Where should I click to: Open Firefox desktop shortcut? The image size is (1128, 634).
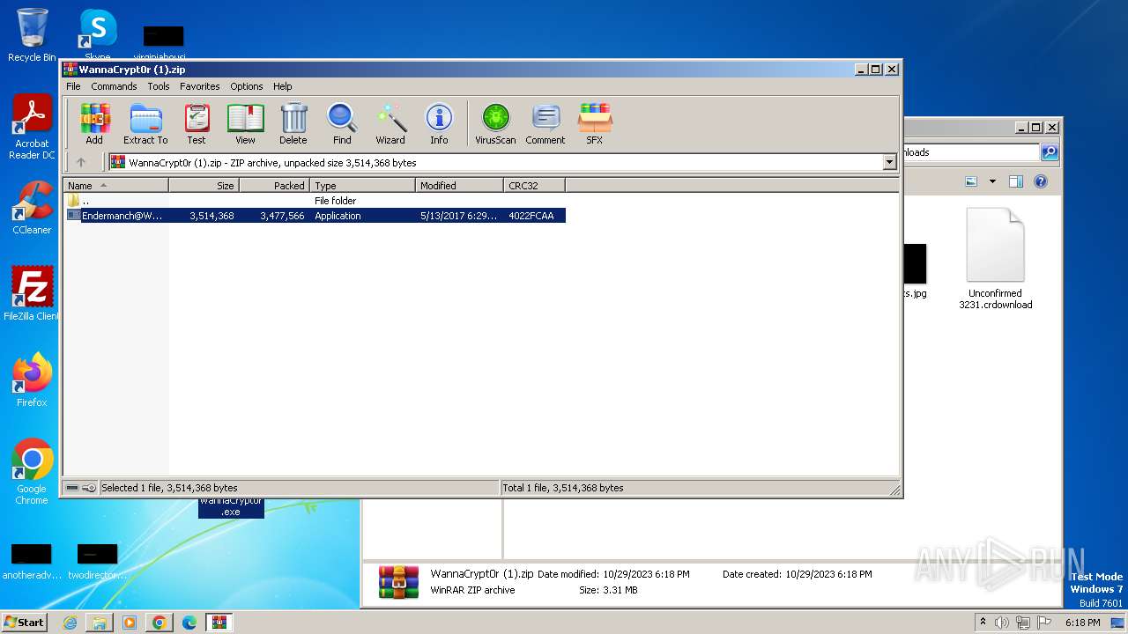pyautogui.click(x=32, y=380)
